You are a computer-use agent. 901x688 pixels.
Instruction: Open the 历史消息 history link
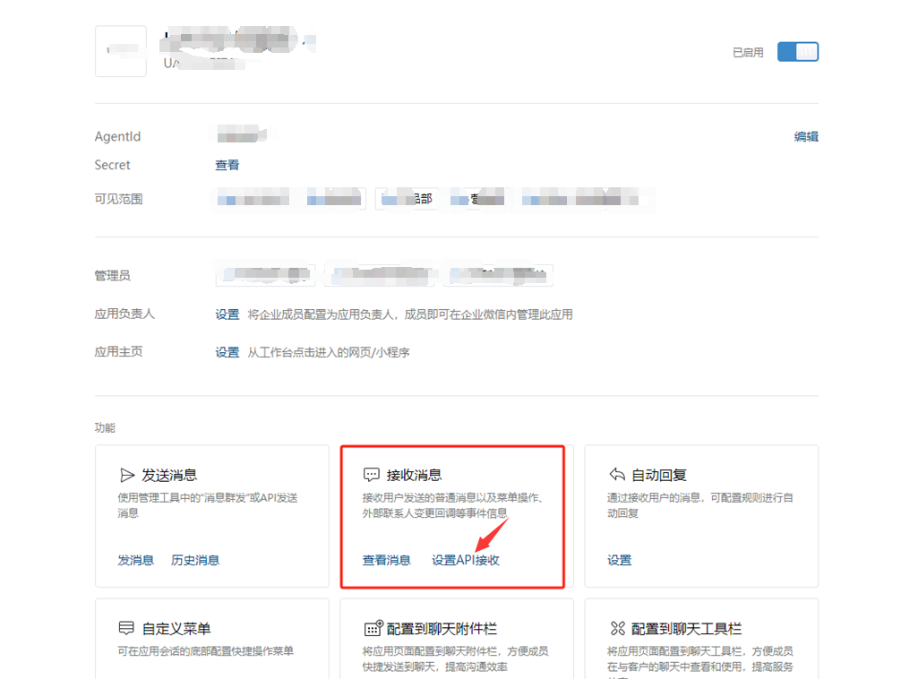tap(195, 560)
